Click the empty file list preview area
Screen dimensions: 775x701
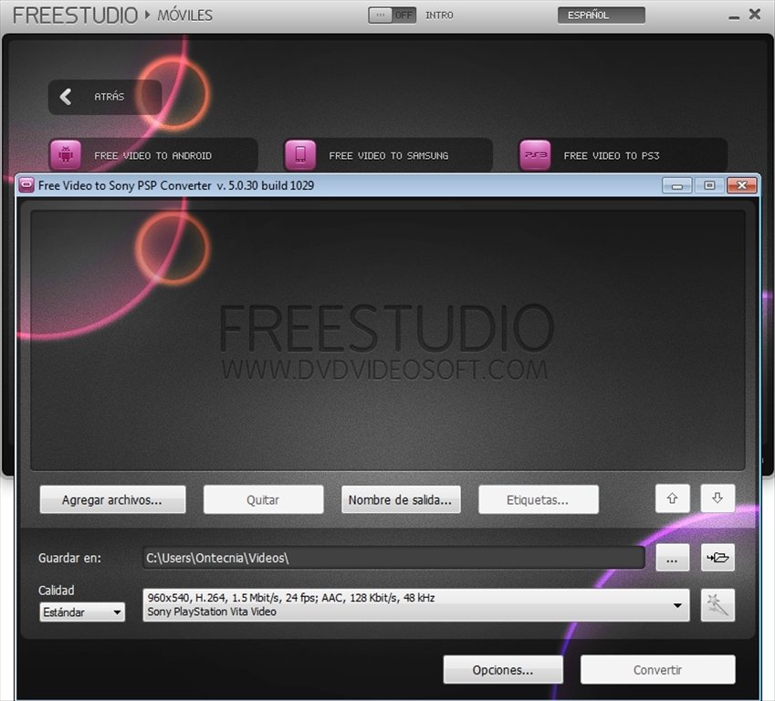[388, 340]
